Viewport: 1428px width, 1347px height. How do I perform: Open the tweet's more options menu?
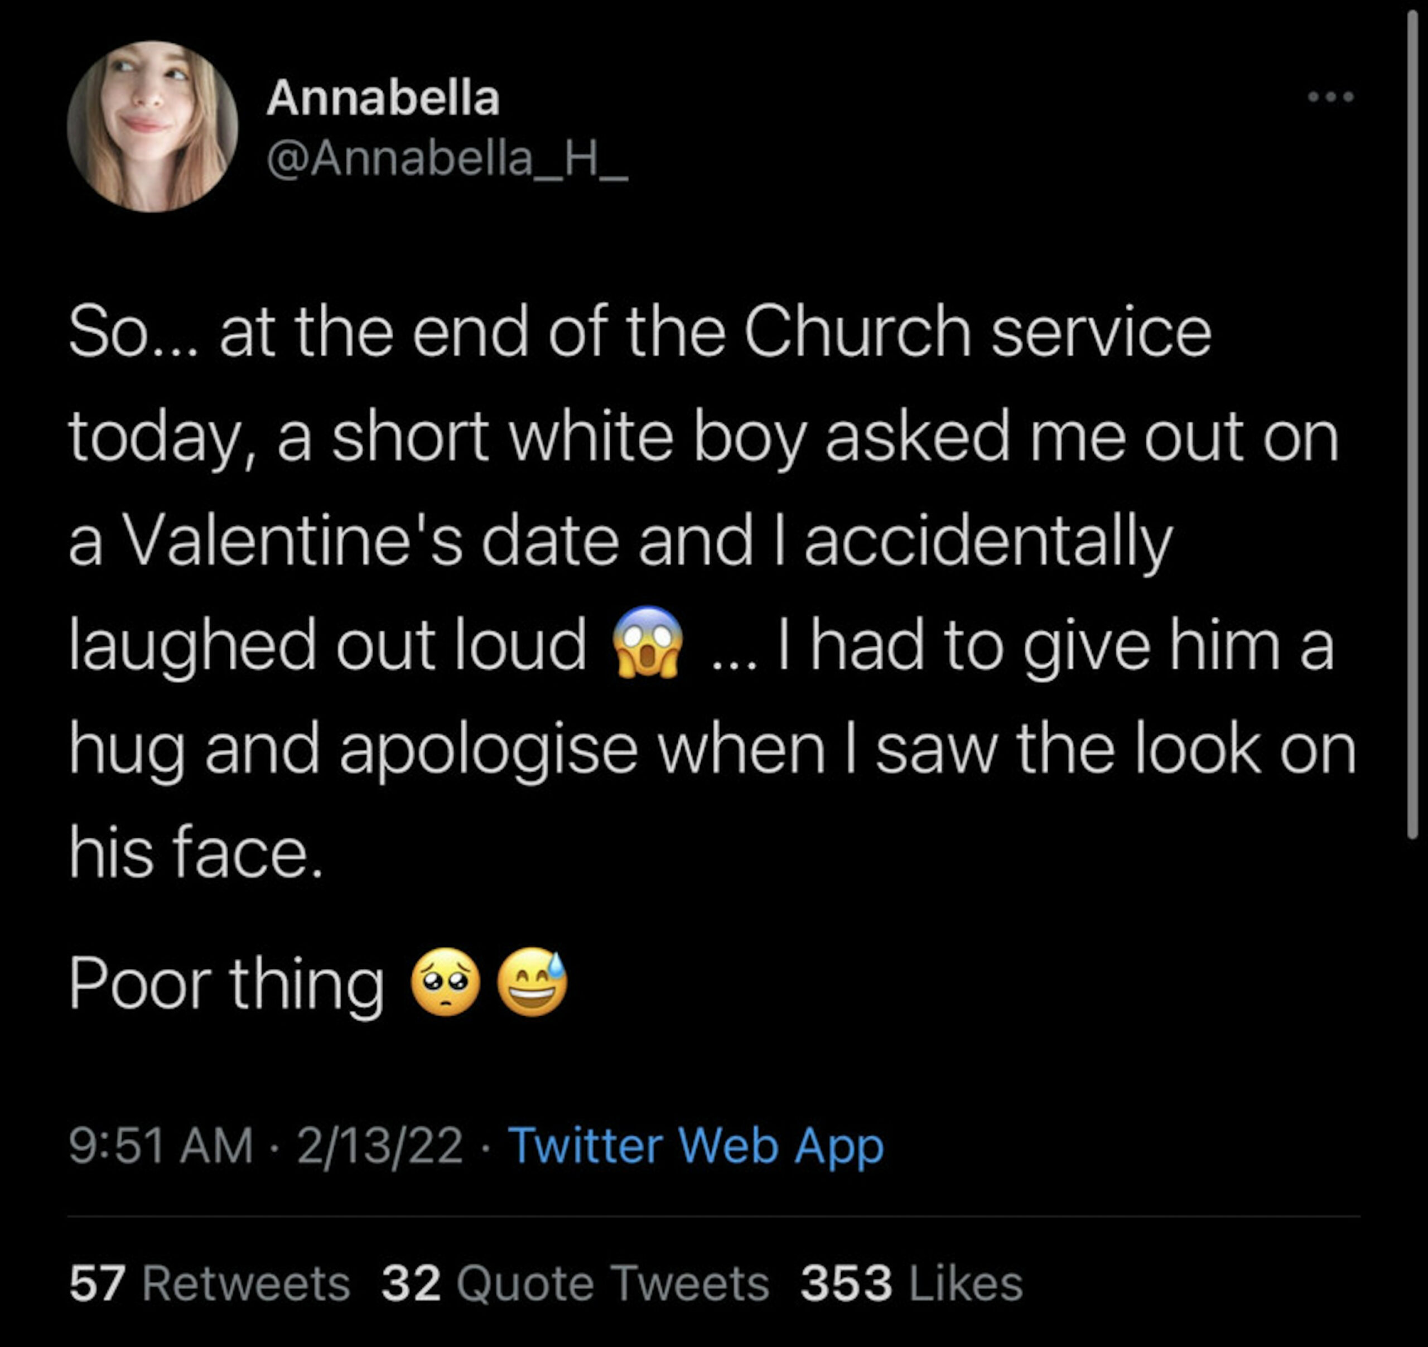pos(1330,97)
